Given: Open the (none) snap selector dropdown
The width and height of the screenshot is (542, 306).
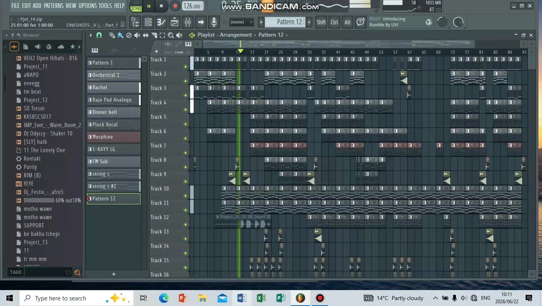Looking at the screenshot, I should click(x=242, y=22).
